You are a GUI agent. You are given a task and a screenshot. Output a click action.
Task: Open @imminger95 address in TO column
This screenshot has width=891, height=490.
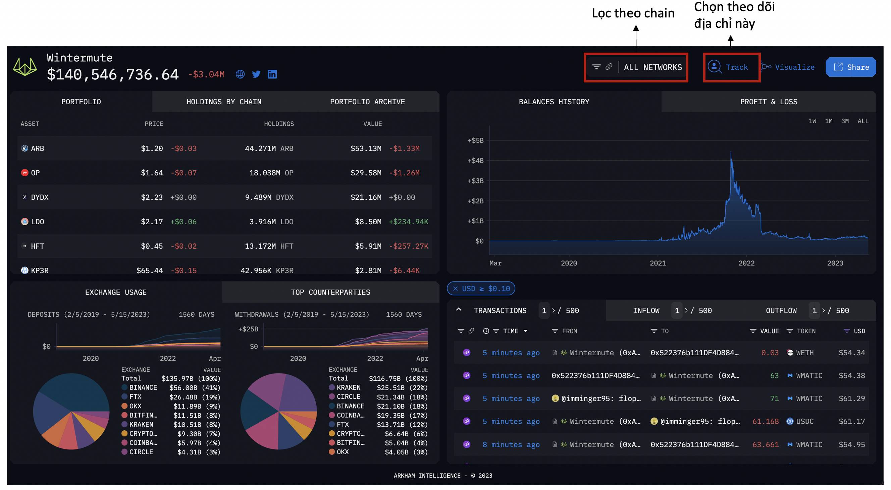[700, 422]
